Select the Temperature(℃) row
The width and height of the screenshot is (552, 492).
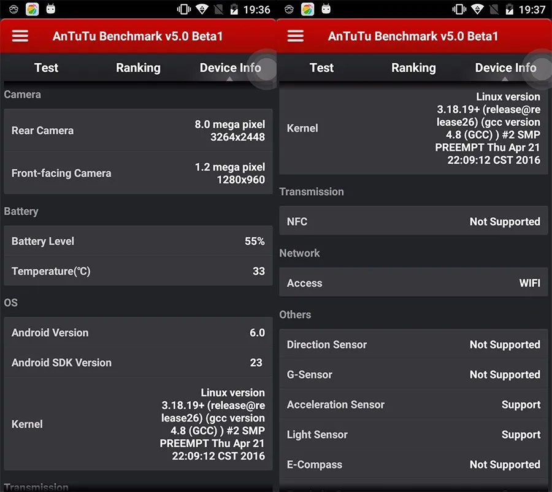point(138,271)
